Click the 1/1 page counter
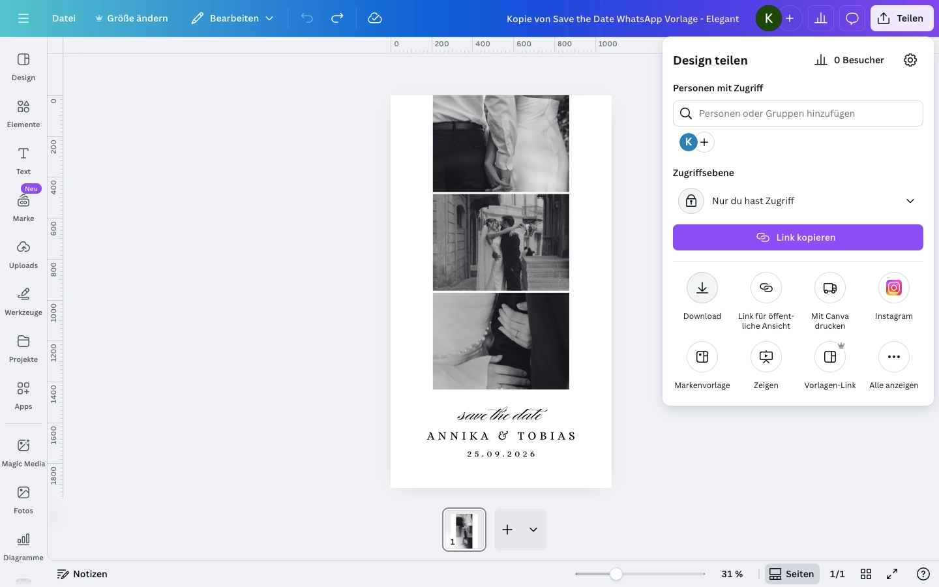The width and height of the screenshot is (939, 587). [837, 574]
